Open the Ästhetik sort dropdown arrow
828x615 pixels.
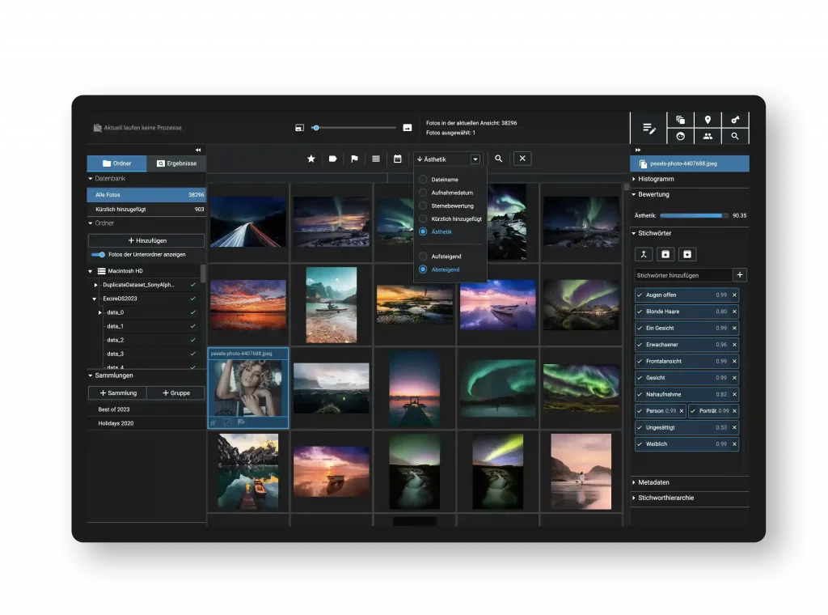(475, 159)
